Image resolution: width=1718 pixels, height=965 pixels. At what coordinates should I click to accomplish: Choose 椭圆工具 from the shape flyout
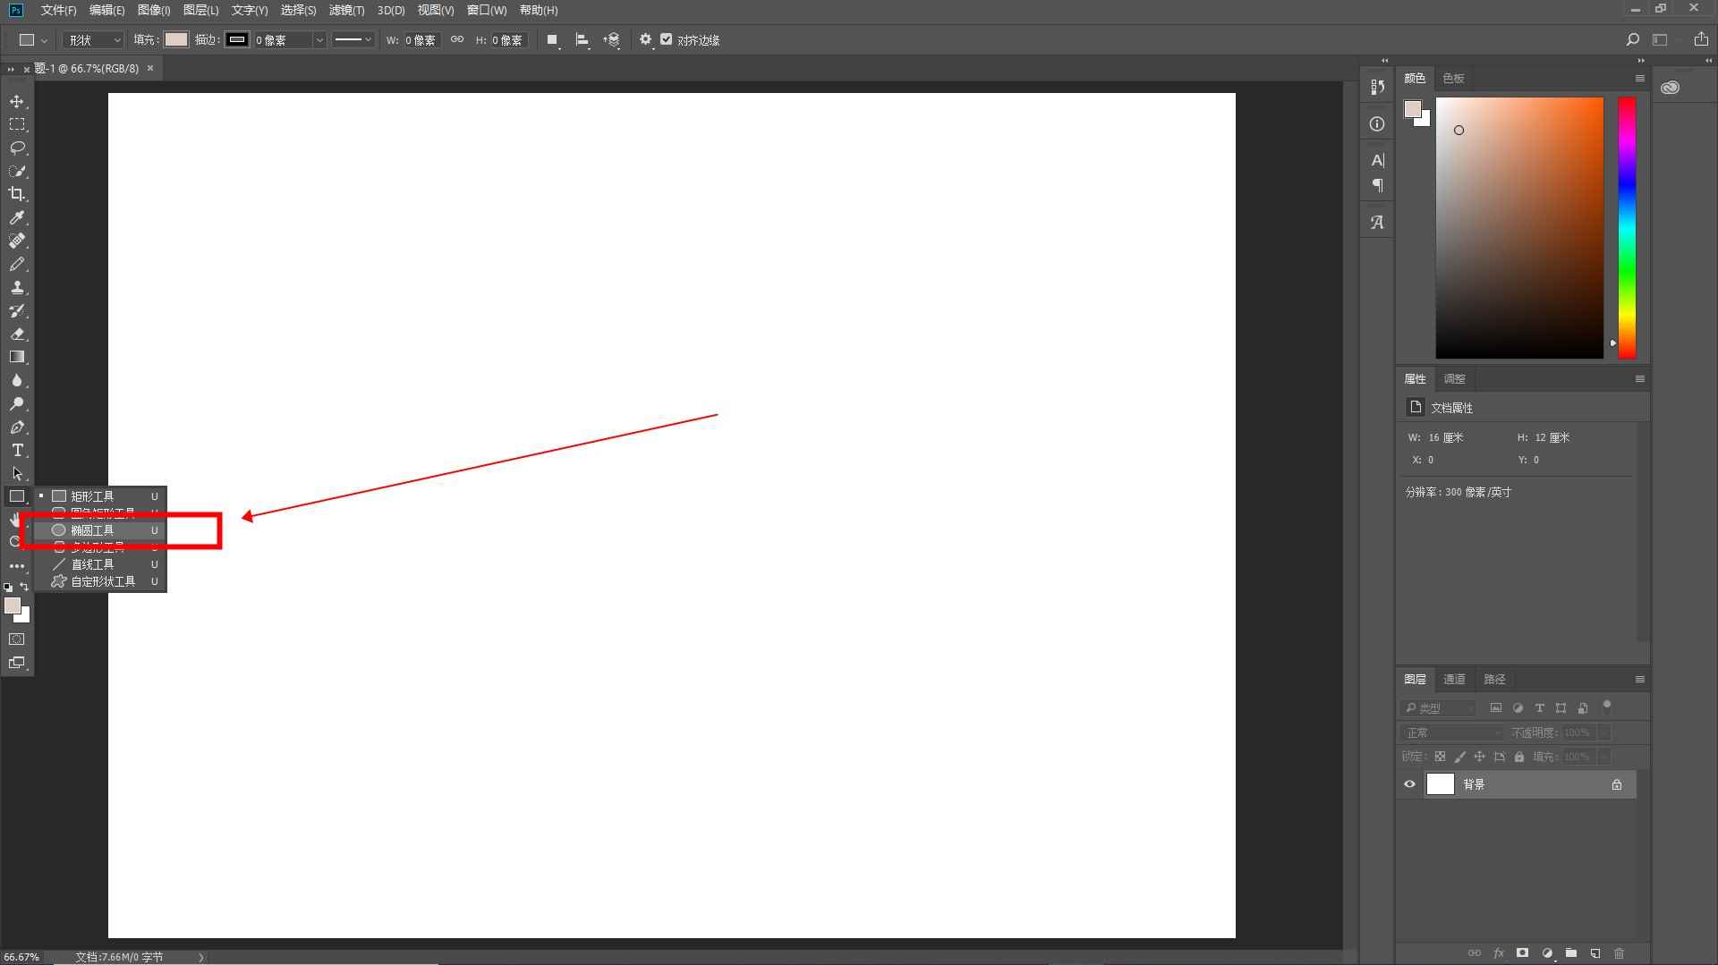pyautogui.click(x=92, y=530)
